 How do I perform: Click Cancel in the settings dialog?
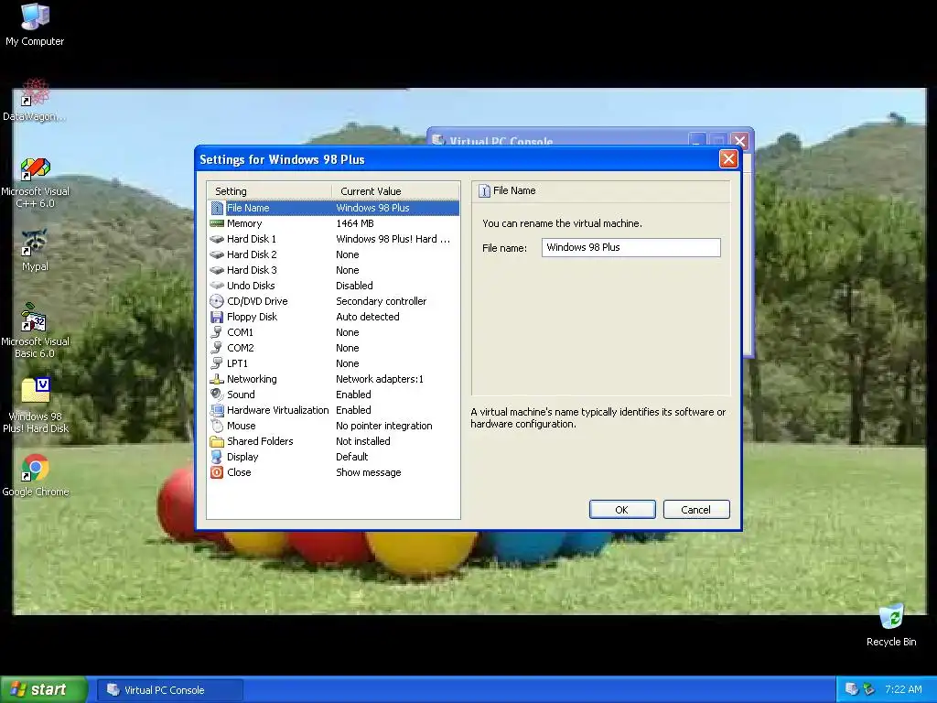[696, 509]
